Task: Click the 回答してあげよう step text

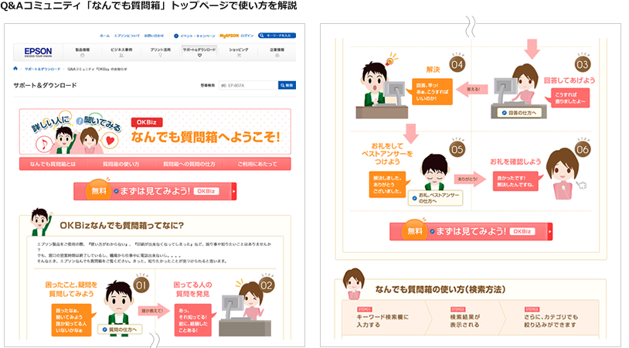Action: pos(569,80)
